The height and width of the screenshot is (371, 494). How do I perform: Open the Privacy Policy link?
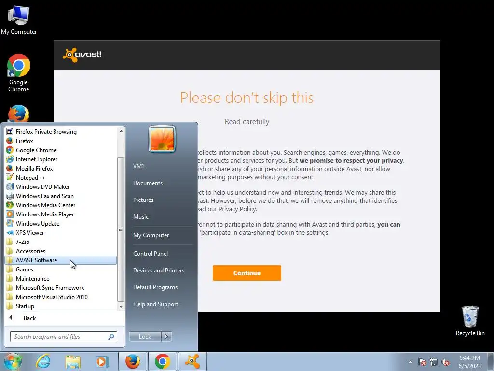(237, 209)
